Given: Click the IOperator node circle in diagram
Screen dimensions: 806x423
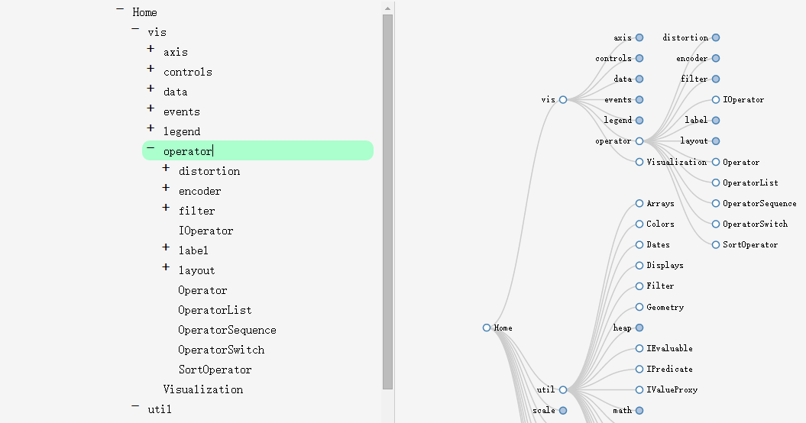Looking at the screenshot, I should [x=716, y=100].
